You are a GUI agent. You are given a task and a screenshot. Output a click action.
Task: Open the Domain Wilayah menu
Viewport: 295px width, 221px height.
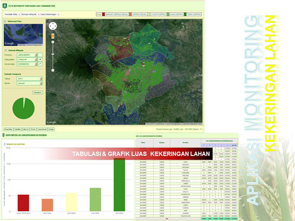click(29, 14)
